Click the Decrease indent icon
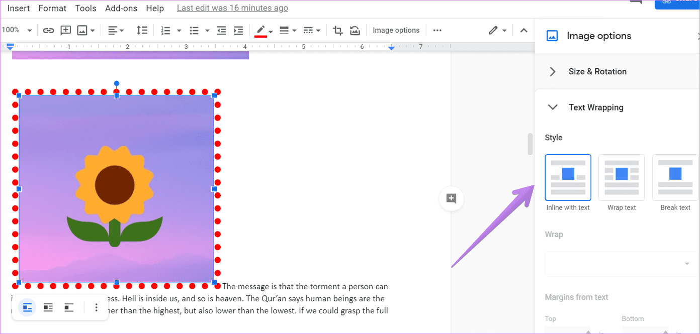 221,30
